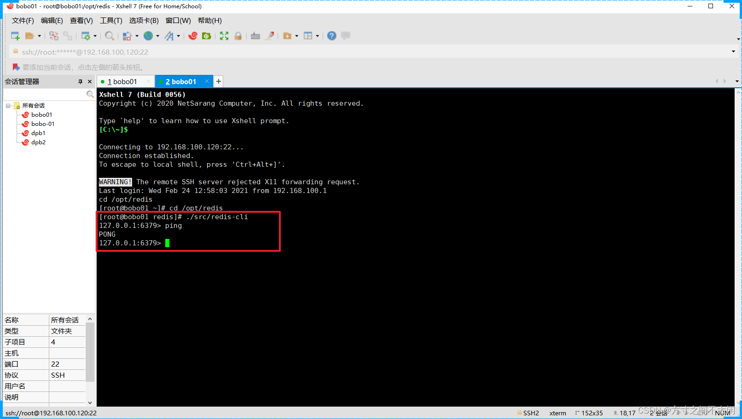Show the compose bar
Image resolution: width=742 pixels, height=419 pixels.
345,35
